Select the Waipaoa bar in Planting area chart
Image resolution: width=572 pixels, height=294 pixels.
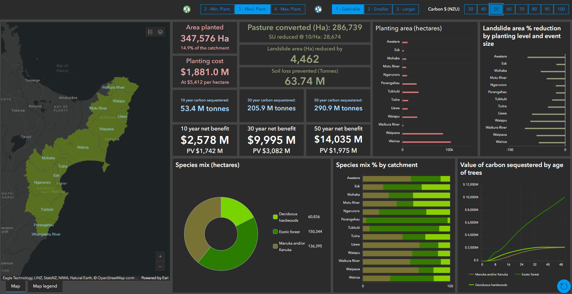(x=423, y=134)
